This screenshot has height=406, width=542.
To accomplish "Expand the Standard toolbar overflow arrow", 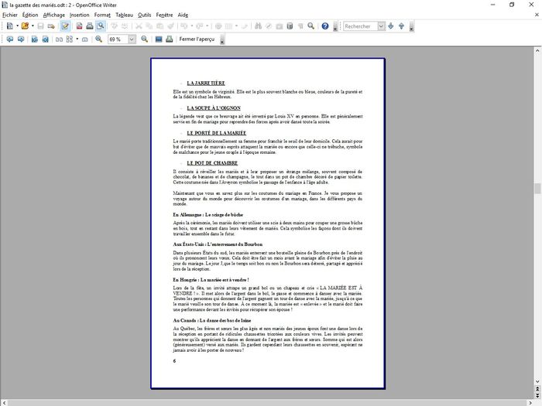I will [335, 26].
